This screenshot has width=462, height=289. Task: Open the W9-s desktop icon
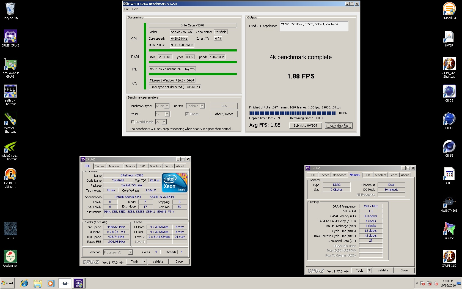click(10, 231)
